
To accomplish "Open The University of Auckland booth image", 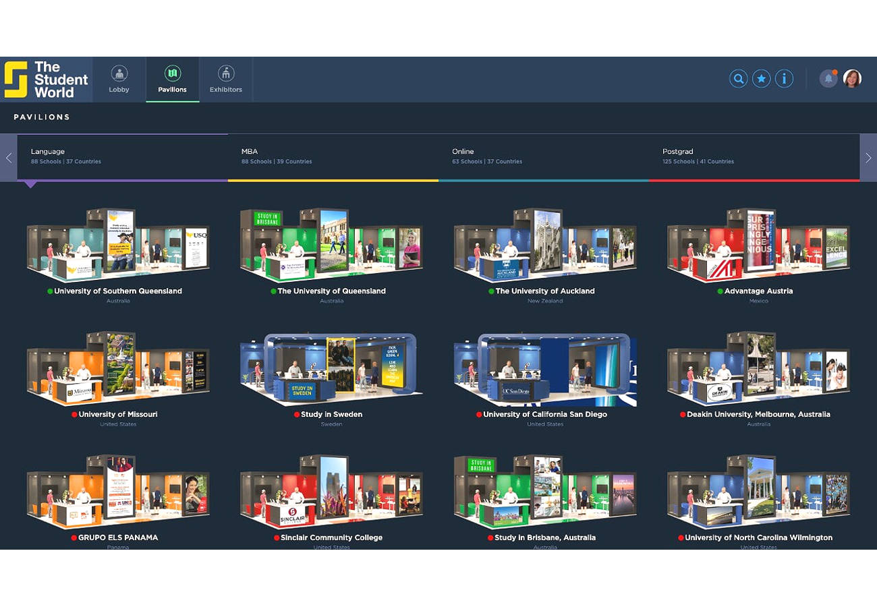I will click(x=545, y=245).
